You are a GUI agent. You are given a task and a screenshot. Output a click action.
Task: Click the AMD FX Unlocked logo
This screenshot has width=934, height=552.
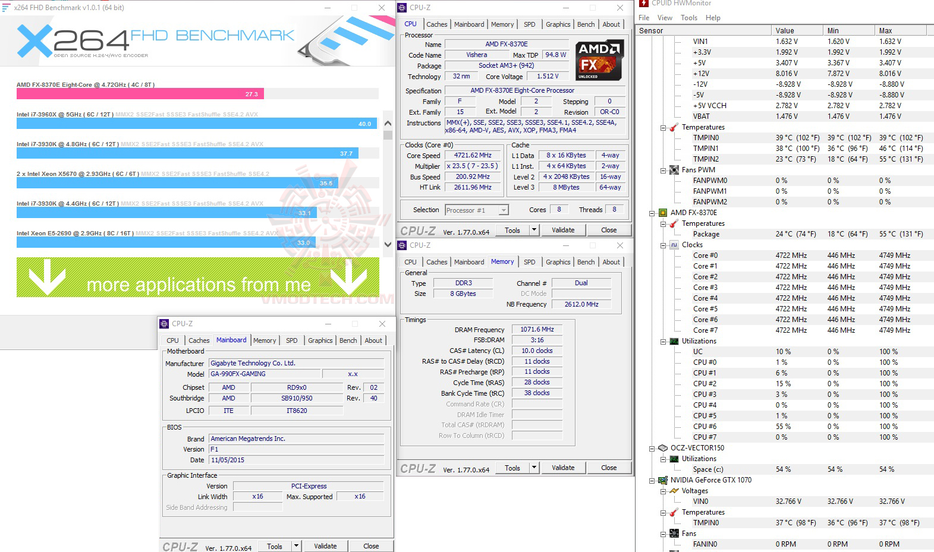coord(599,60)
